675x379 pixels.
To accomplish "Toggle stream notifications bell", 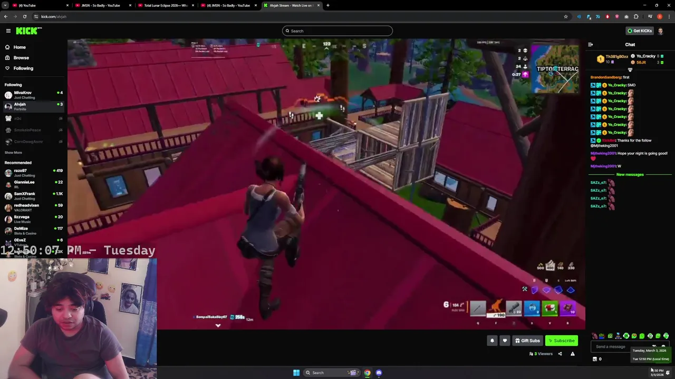I will [x=492, y=341].
